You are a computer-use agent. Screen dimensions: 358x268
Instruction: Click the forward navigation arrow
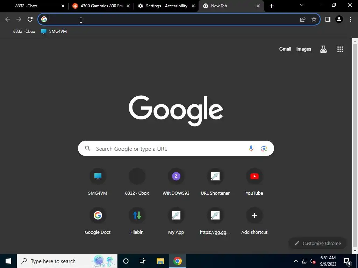tap(19, 20)
